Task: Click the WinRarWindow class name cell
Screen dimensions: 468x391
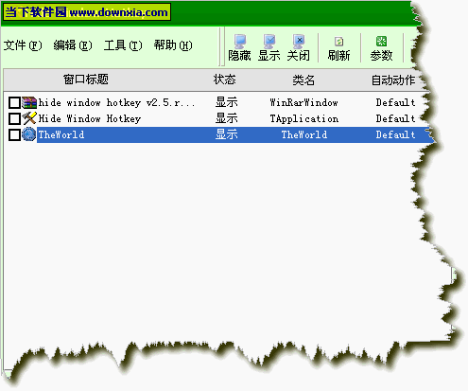Action: click(x=303, y=102)
